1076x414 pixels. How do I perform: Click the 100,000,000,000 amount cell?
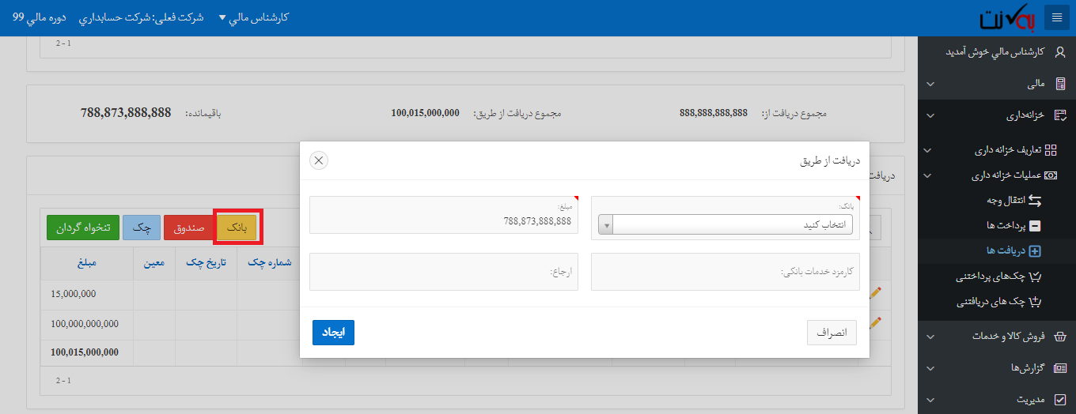(x=87, y=324)
